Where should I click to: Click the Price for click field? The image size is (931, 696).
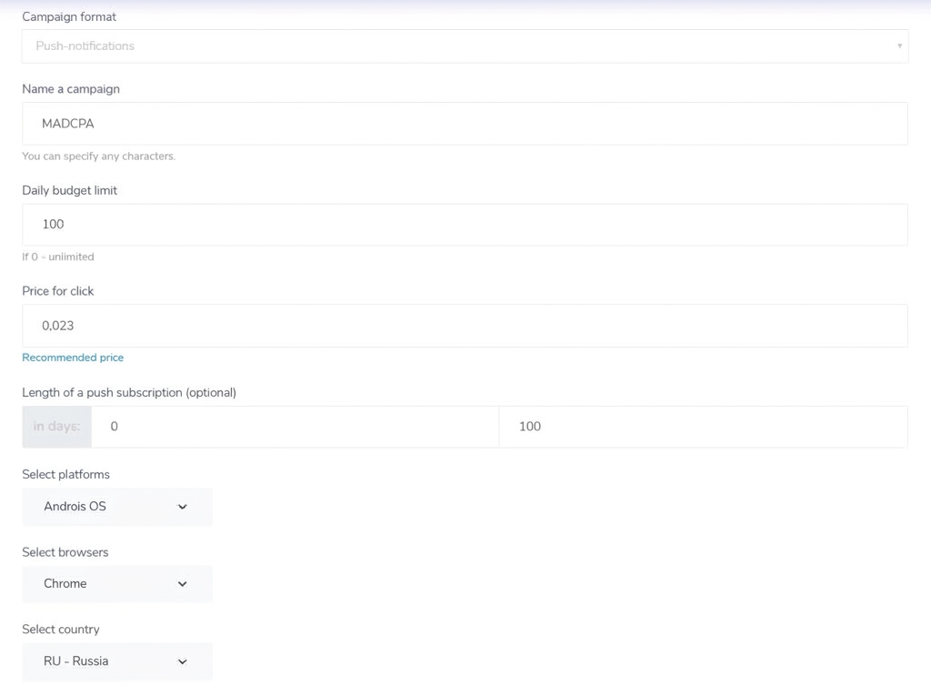465,326
